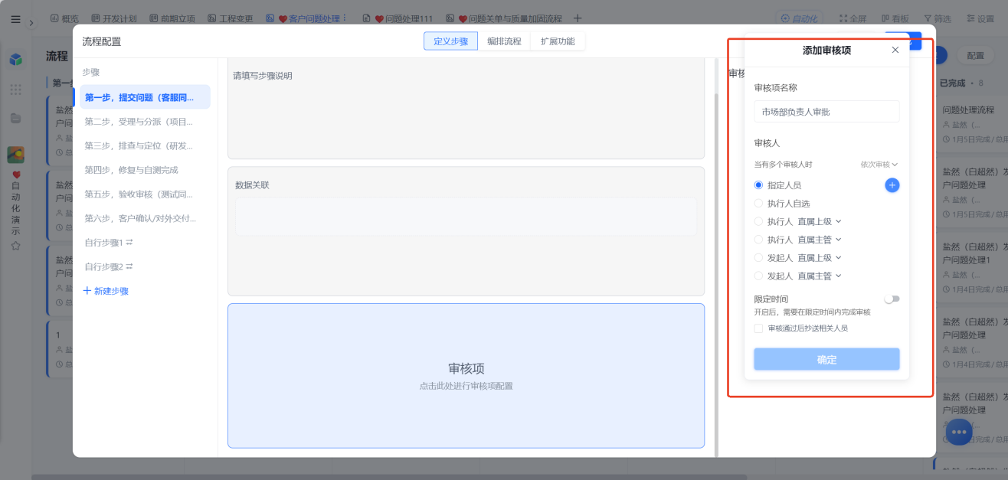The width and height of the screenshot is (1008, 480).
Task: Click the 设置 button in top bar
Action: click(980, 18)
